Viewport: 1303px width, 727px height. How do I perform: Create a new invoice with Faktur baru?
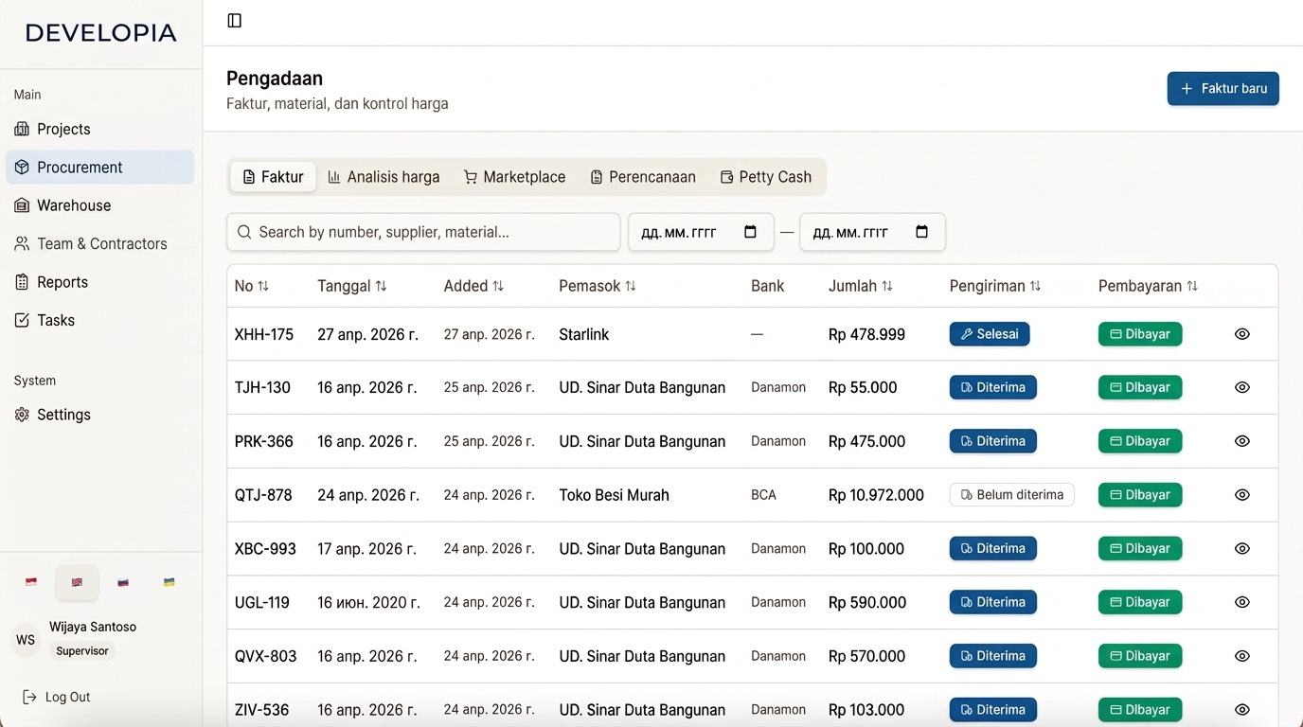(x=1223, y=88)
